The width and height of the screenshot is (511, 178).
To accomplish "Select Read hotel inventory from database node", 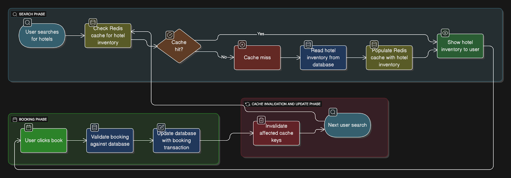I will click(x=323, y=58).
